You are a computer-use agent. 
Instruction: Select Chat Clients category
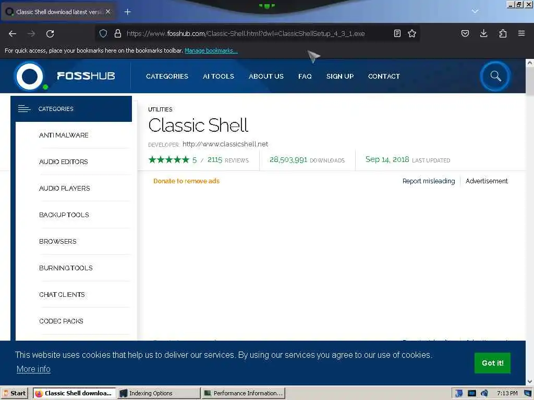(62, 294)
